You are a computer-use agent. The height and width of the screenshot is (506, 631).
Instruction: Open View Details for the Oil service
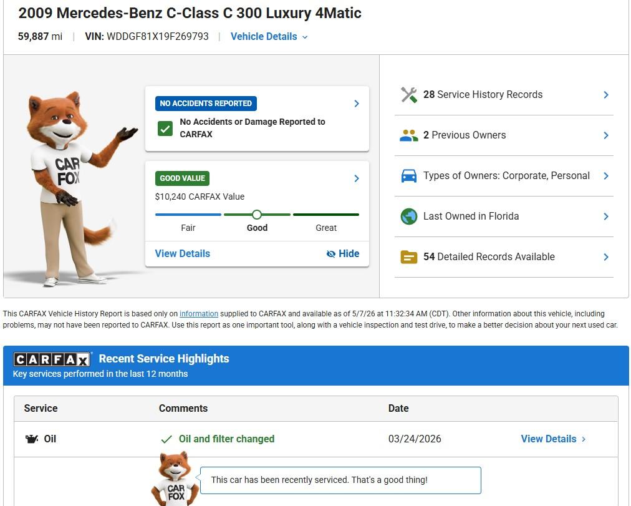pyautogui.click(x=553, y=439)
